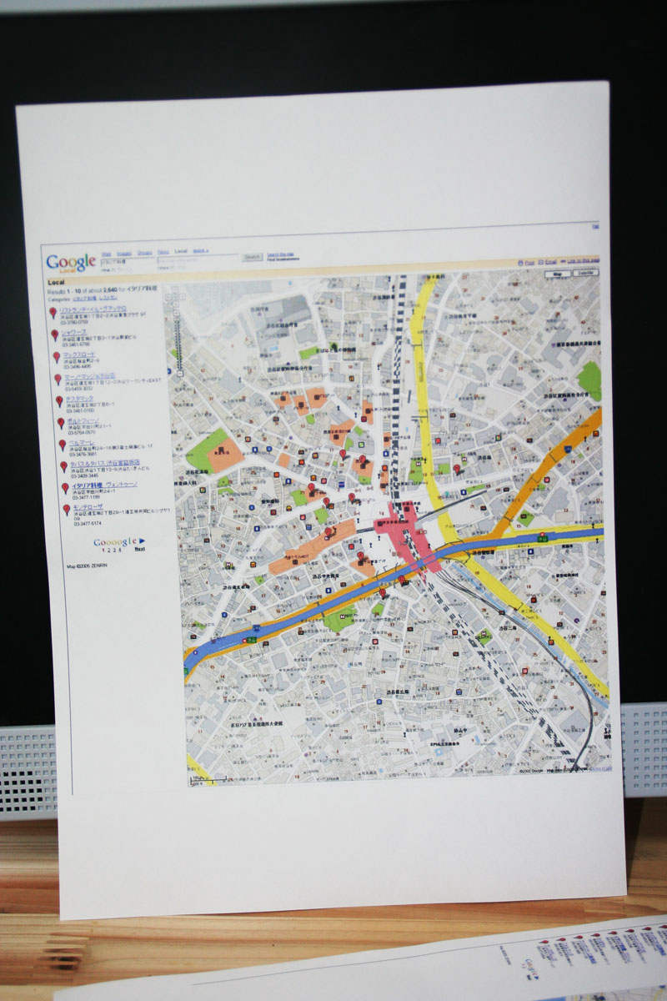Open the Images search tab
The height and width of the screenshot is (1001, 667).
click(123, 253)
